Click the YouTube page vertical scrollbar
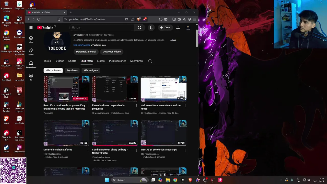The height and width of the screenshot is (184, 327). (197, 38)
